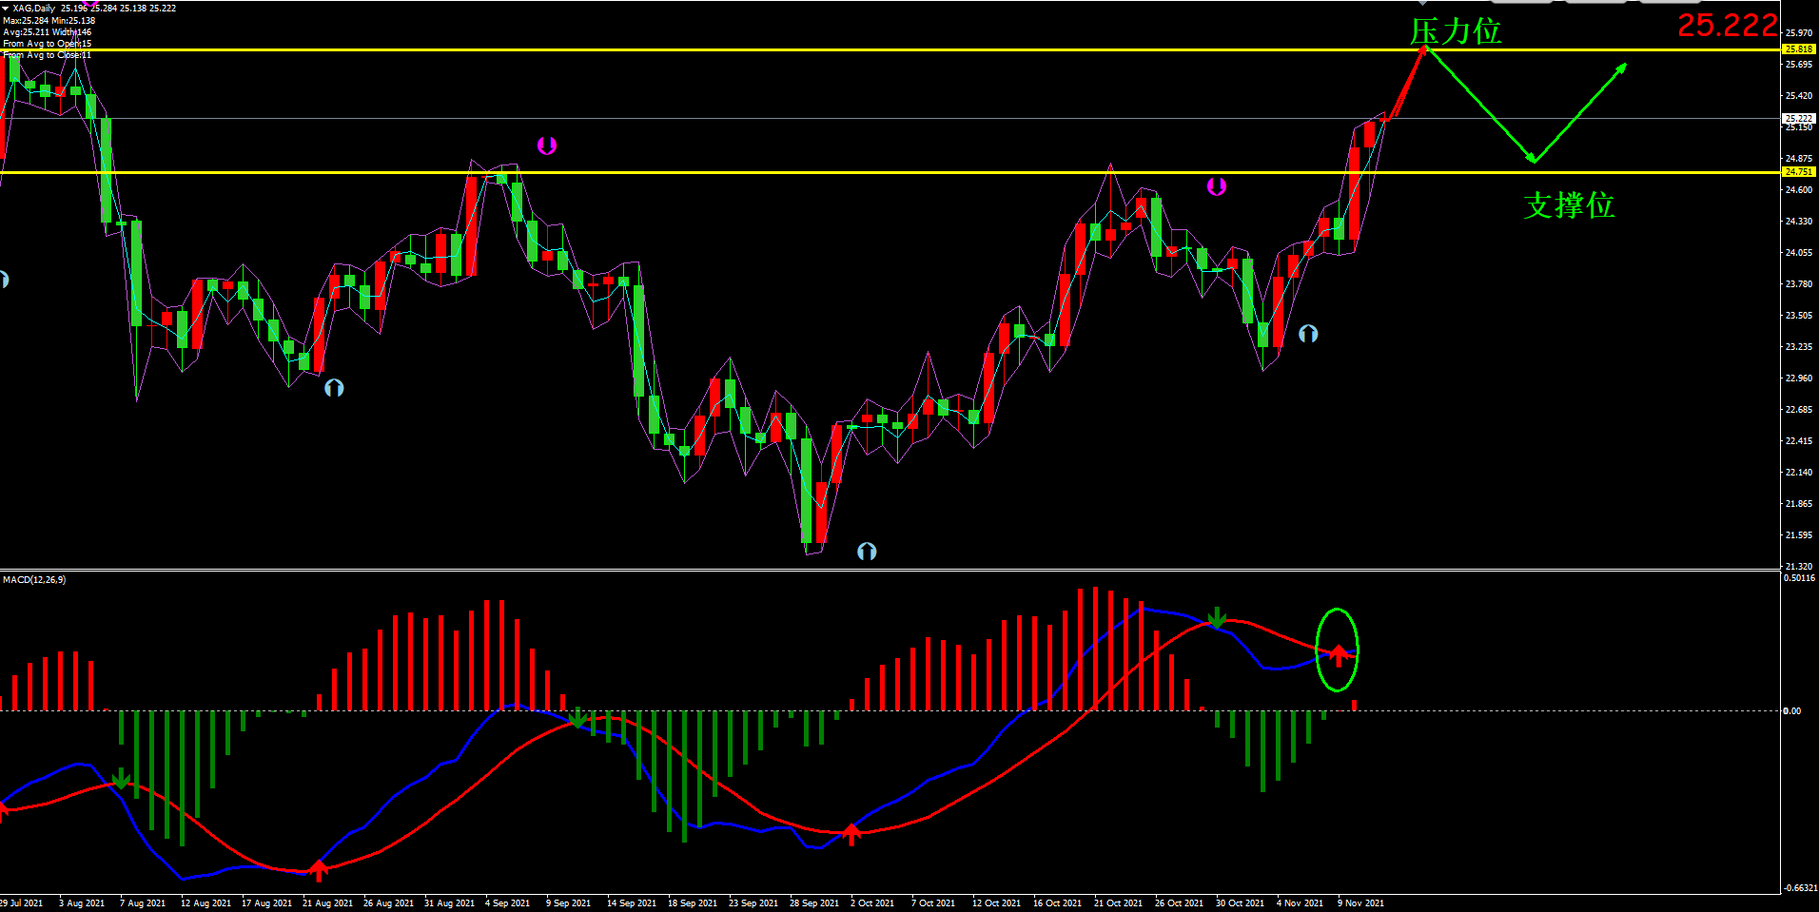
Task: Select the blue up-arrow signal near the early November low
Action: pyautogui.click(x=1308, y=334)
